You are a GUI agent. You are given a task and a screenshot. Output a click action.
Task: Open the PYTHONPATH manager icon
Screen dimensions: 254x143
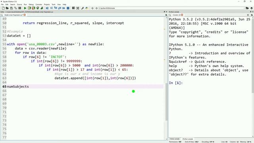click(x=87, y=8)
